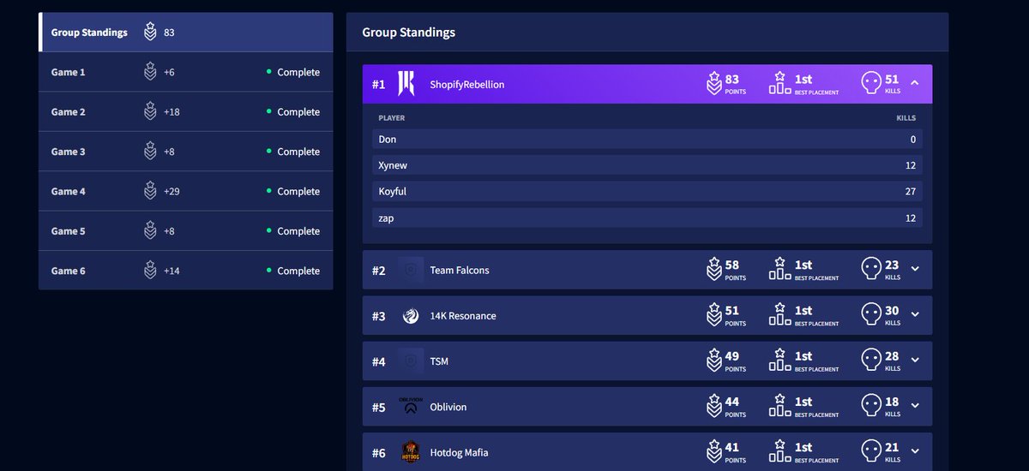
Task: Click the ShopifyRebellion team logo
Action: pyautogui.click(x=407, y=84)
